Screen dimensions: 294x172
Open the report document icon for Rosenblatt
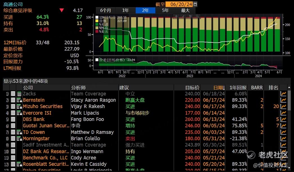(13, 164)
